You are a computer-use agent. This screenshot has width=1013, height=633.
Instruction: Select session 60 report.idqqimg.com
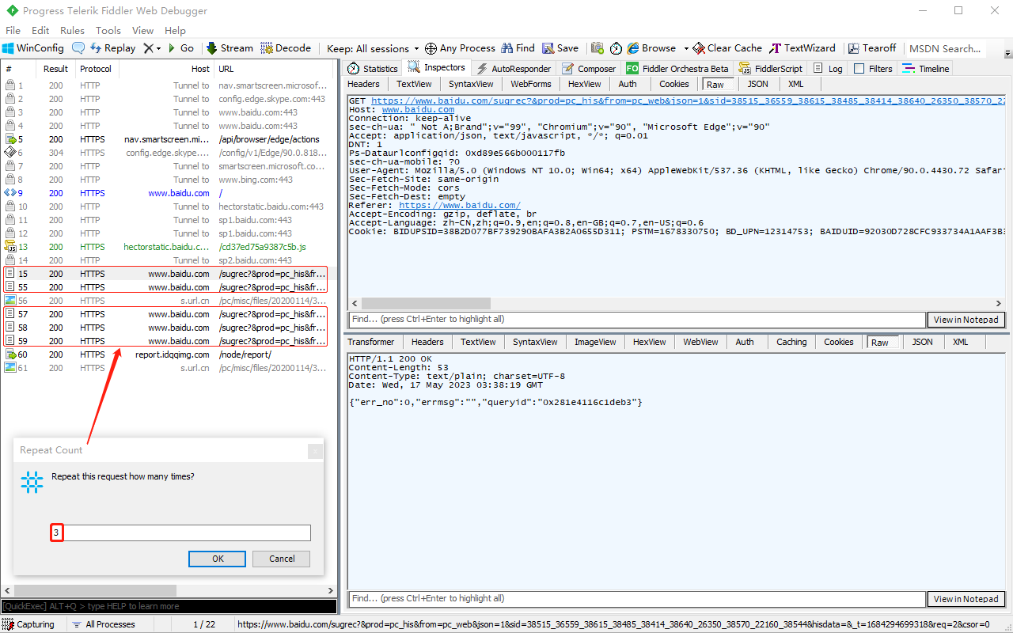[x=169, y=354]
